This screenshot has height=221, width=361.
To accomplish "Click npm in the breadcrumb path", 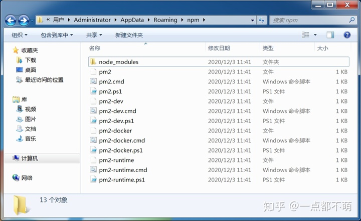I will (x=193, y=20).
